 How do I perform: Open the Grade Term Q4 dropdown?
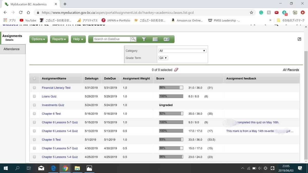tap(163, 58)
